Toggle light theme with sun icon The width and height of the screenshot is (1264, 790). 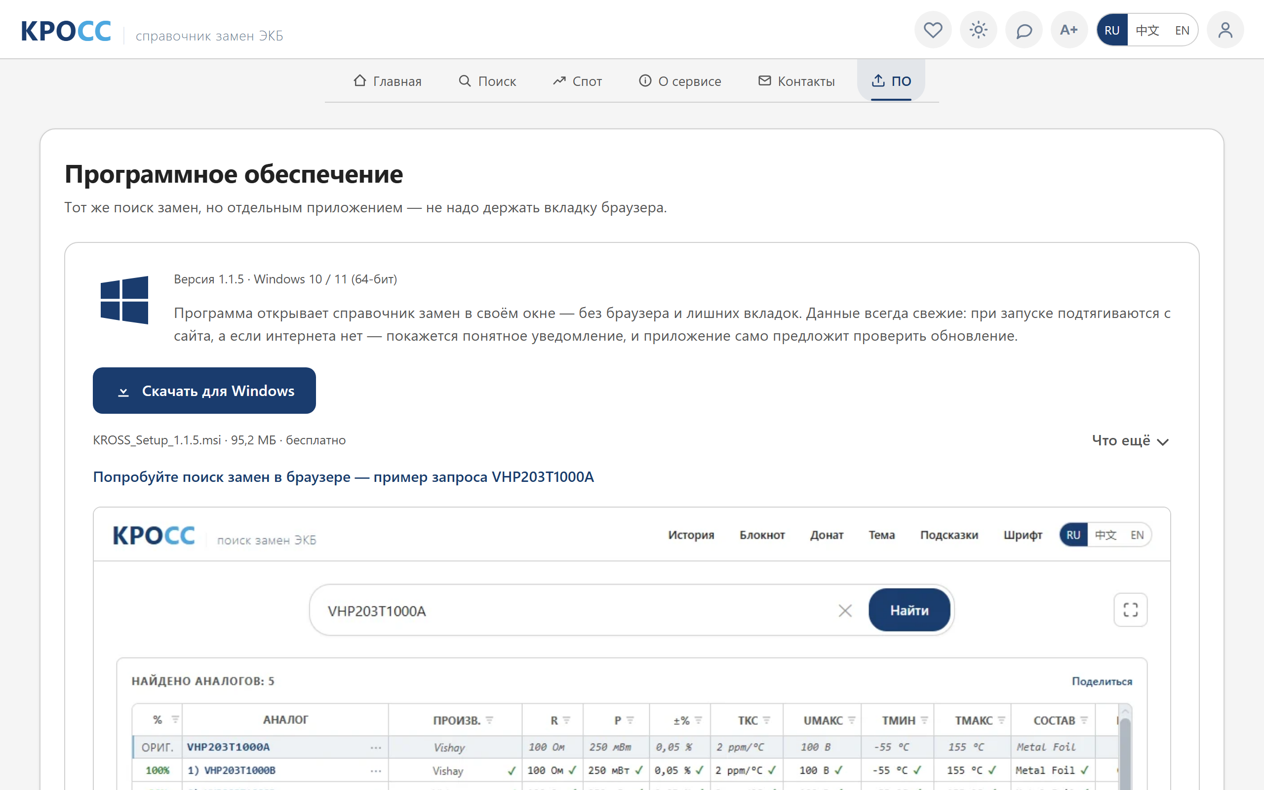(978, 30)
